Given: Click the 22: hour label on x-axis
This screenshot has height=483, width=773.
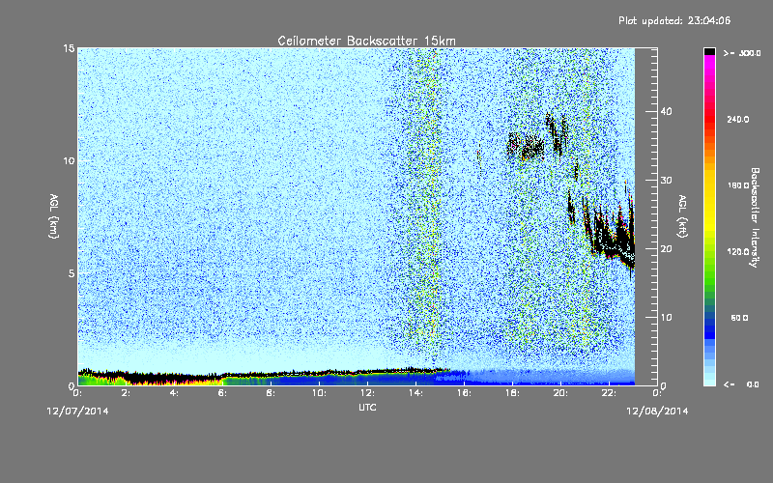Looking at the screenshot, I should (609, 393).
